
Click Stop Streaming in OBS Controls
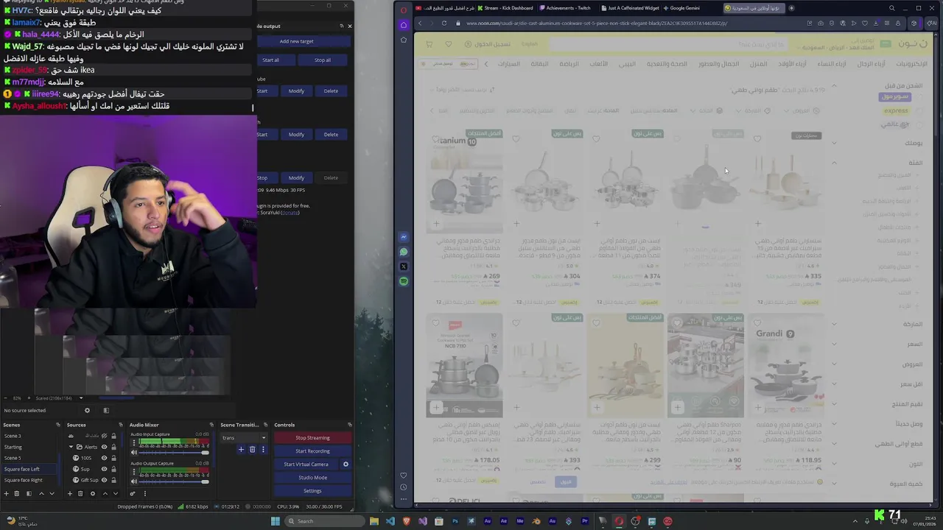point(312,438)
